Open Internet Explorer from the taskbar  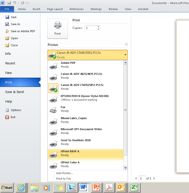point(21,188)
